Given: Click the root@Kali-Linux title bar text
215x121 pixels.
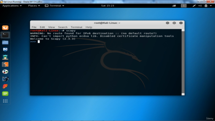Looking at the screenshot, I should click(107, 23).
